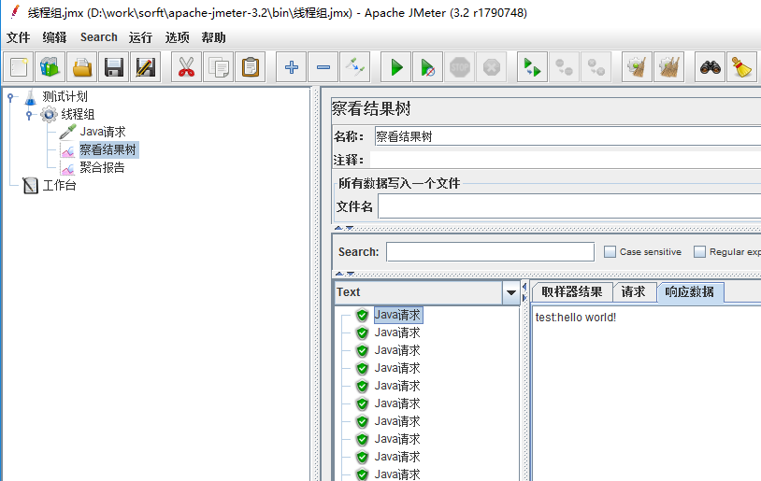Save the test plan with the floppy icon
This screenshot has width=761, height=481.
point(113,67)
